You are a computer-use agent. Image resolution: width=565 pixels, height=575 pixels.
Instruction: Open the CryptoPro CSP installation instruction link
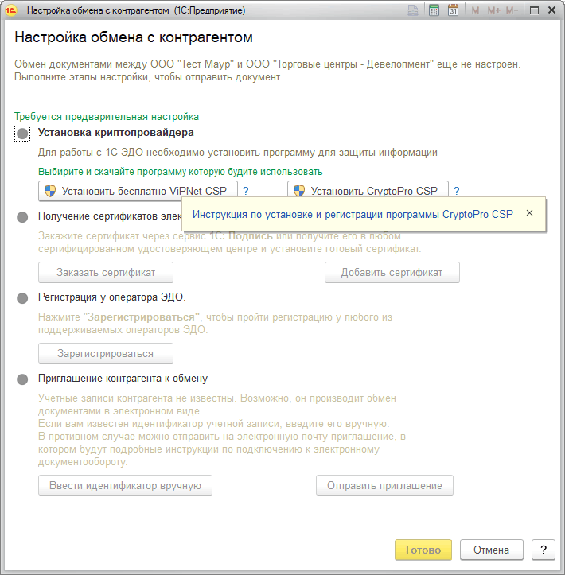pyautogui.click(x=353, y=214)
